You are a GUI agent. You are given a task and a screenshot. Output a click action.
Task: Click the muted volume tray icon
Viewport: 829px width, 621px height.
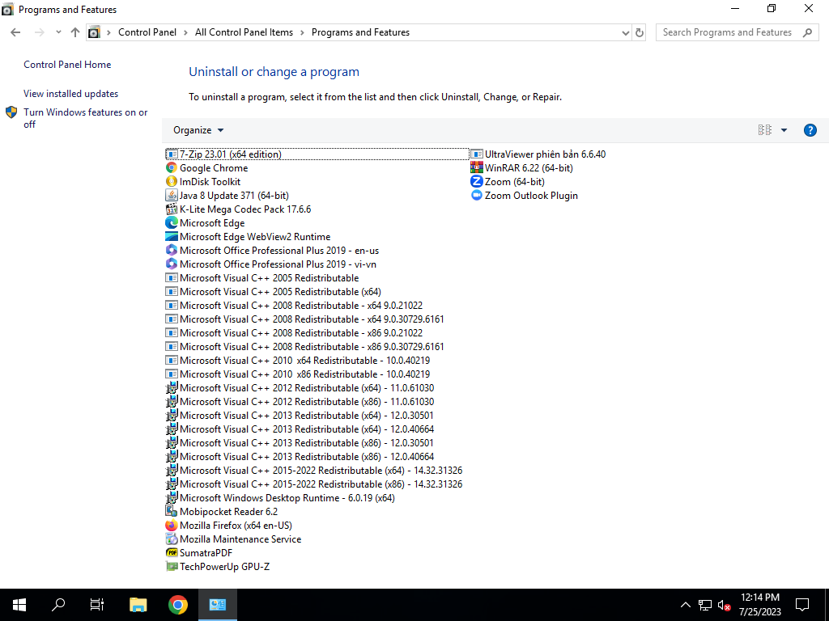pyautogui.click(x=724, y=605)
